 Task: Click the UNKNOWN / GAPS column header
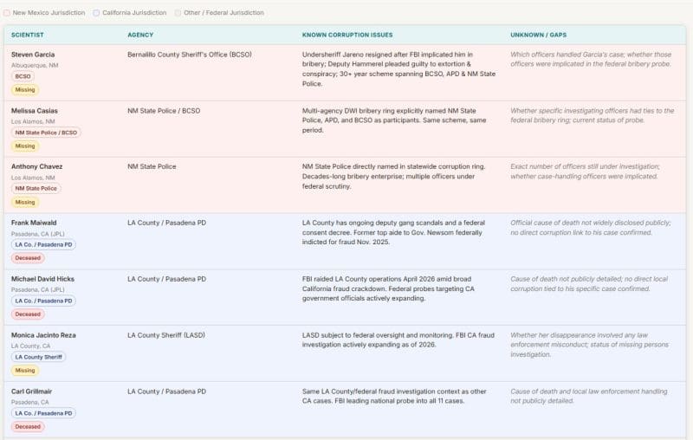[x=539, y=35]
